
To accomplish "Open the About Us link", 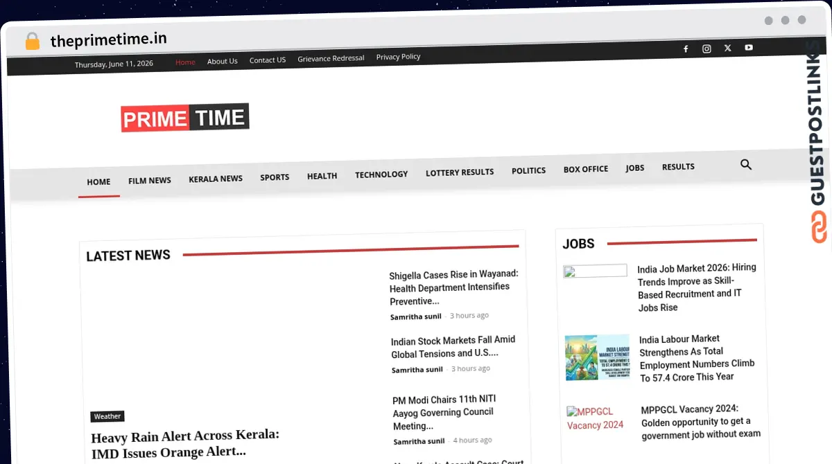I will pyautogui.click(x=223, y=61).
